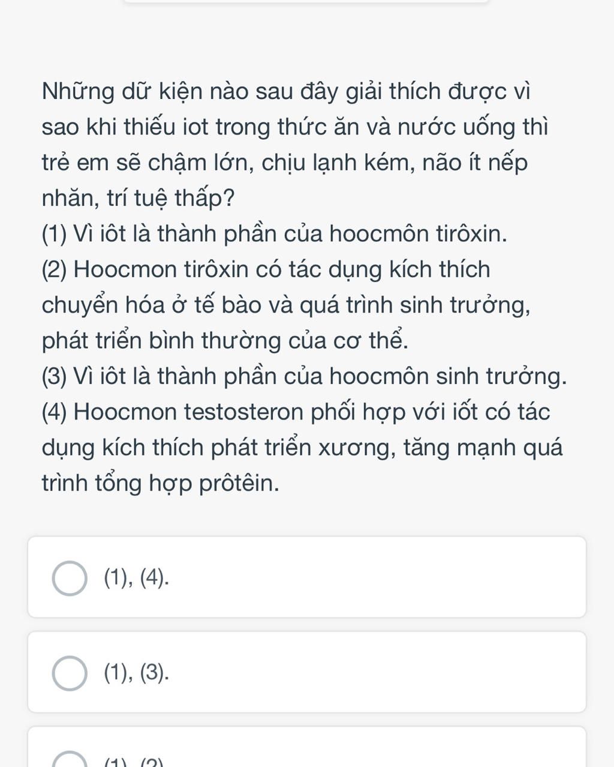Click the answer label text "(1), (3)."
Viewport: 614px width, 767px height.
click(x=136, y=672)
